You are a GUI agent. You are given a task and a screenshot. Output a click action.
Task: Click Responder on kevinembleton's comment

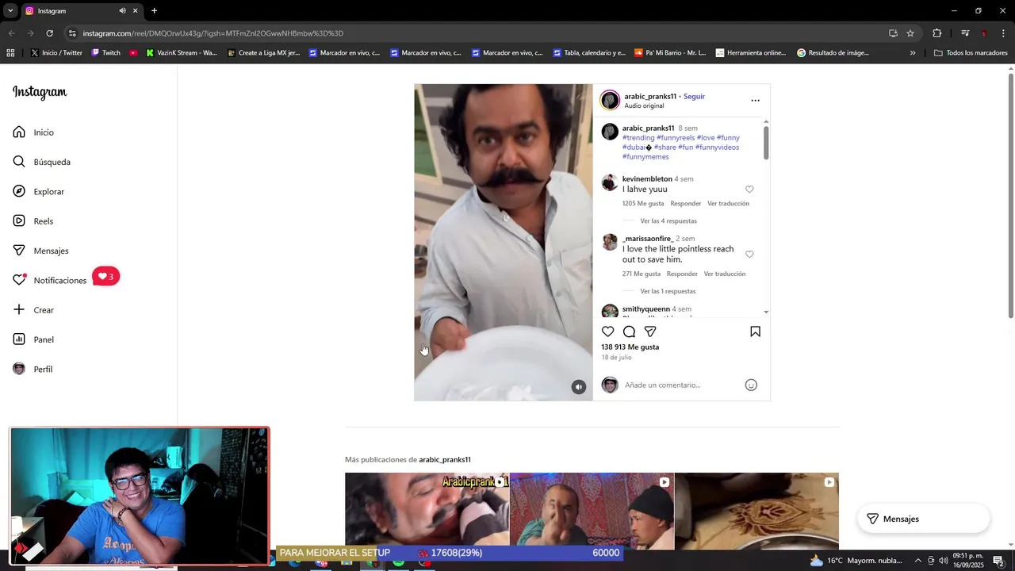(x=686, y=204)
